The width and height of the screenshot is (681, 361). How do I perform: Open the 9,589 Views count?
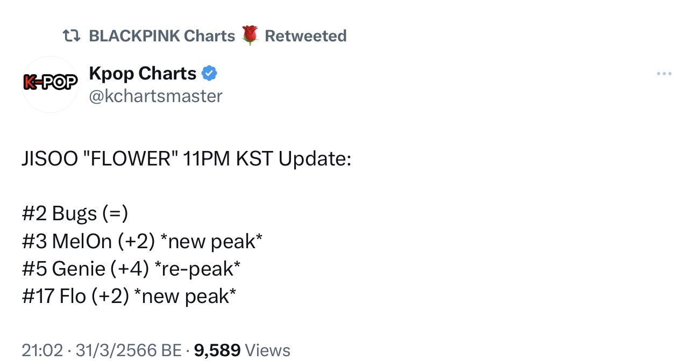[x=242, y=350]
